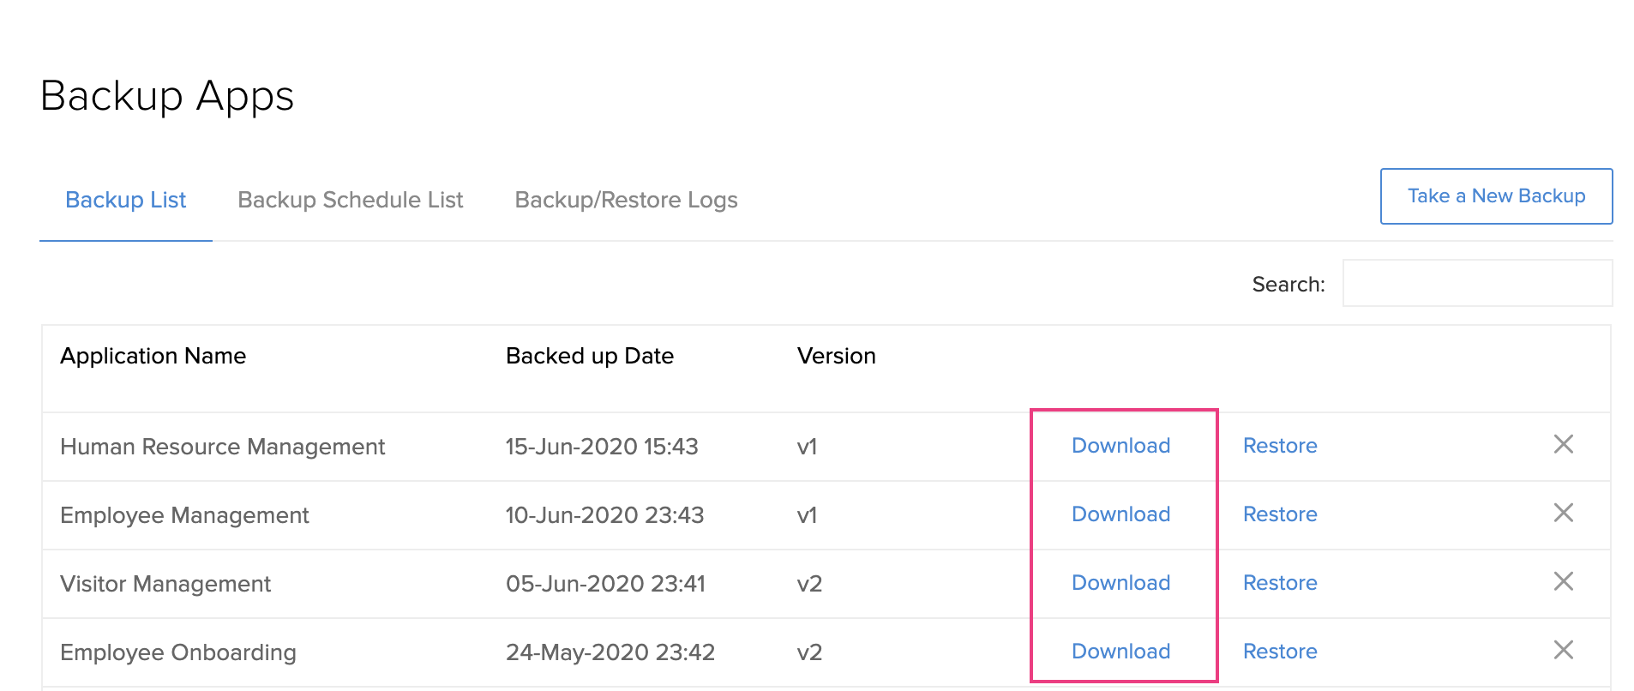This screenshot has height=691, width=1634.
Task: Select the Backup List tab
Action: (x=125, y=200)
